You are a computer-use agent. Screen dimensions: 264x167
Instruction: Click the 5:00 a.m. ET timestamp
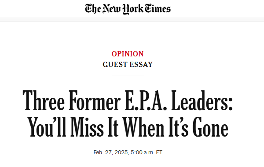147,152
